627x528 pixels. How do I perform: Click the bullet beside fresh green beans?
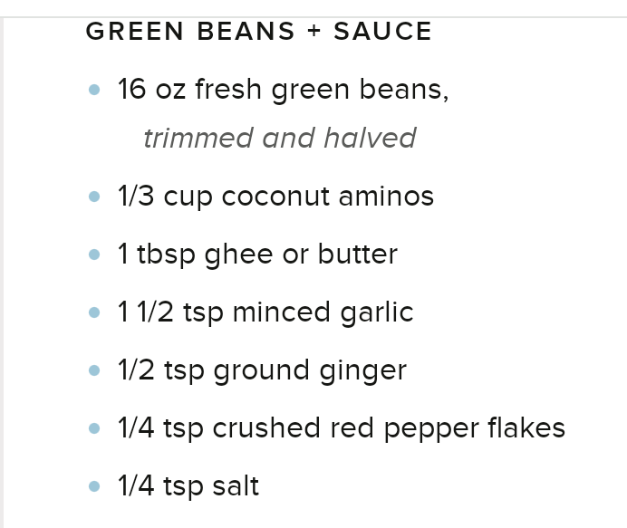94,90
